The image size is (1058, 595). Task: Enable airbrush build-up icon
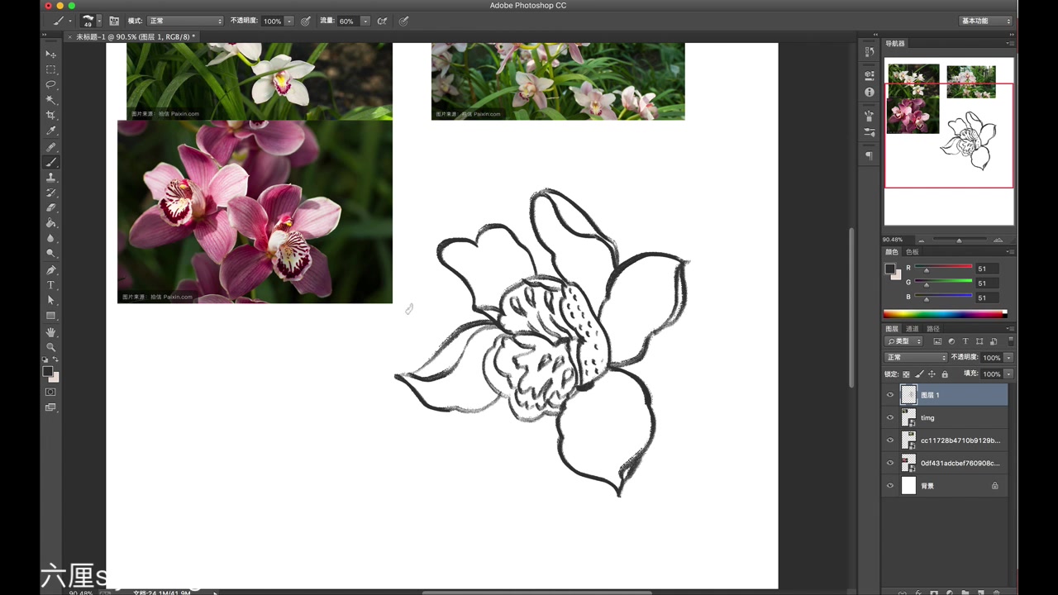click(382, 21)
